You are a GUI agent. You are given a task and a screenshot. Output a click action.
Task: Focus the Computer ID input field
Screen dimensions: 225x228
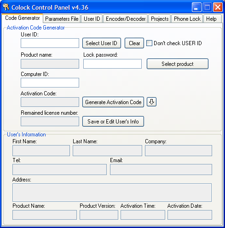click(50, 83)
